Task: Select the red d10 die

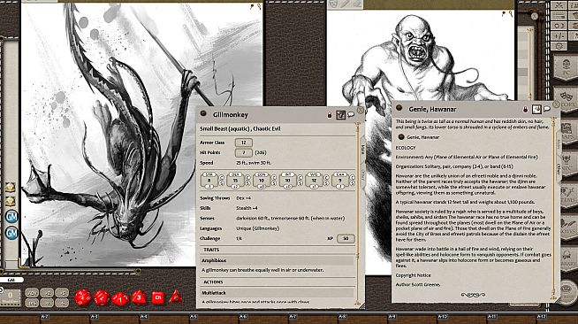Action: coord(120,298)
